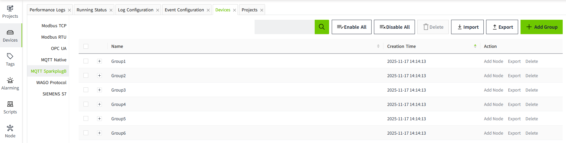Click into the search input field

(x=284, y=27)
